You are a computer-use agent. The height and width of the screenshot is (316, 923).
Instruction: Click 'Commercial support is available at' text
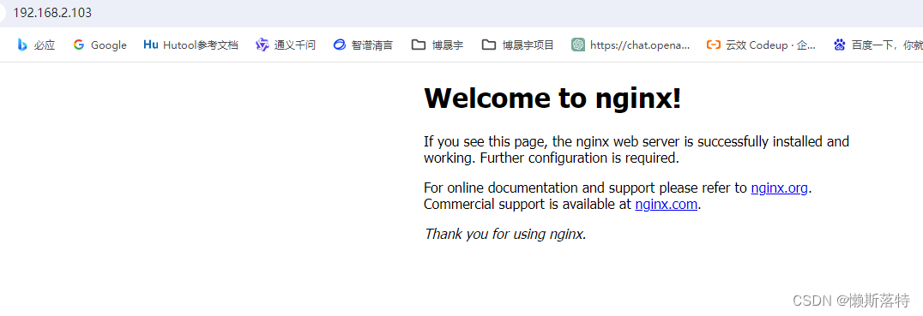(x=527, y=205)
